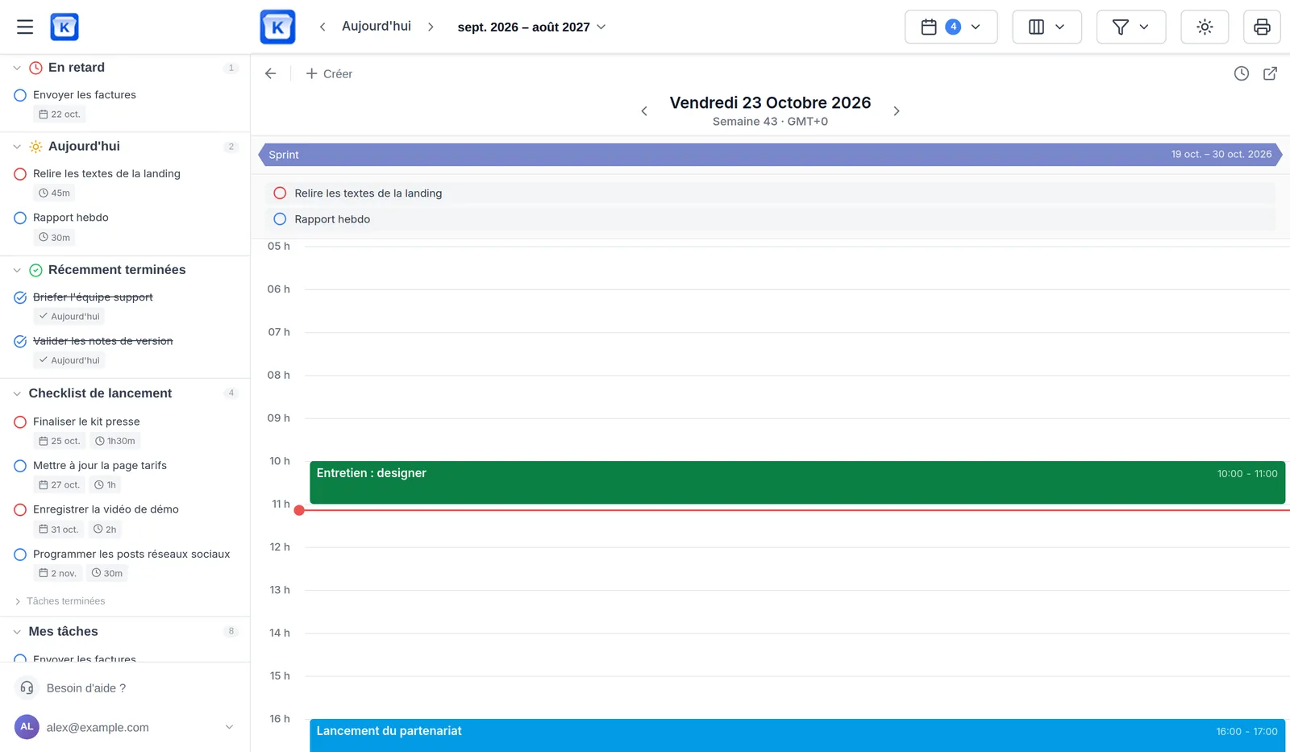Screen dimensions: 1290x752
Task: Uncheck Briefer l'équipe support task
Action: (20, 297)
